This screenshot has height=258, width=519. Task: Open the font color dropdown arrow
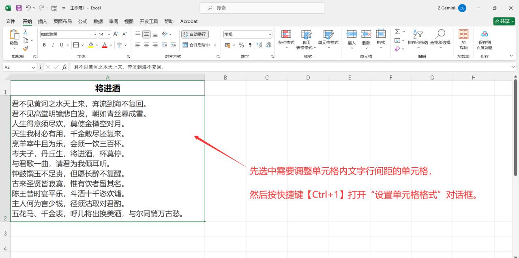click(x=111, y=45)
